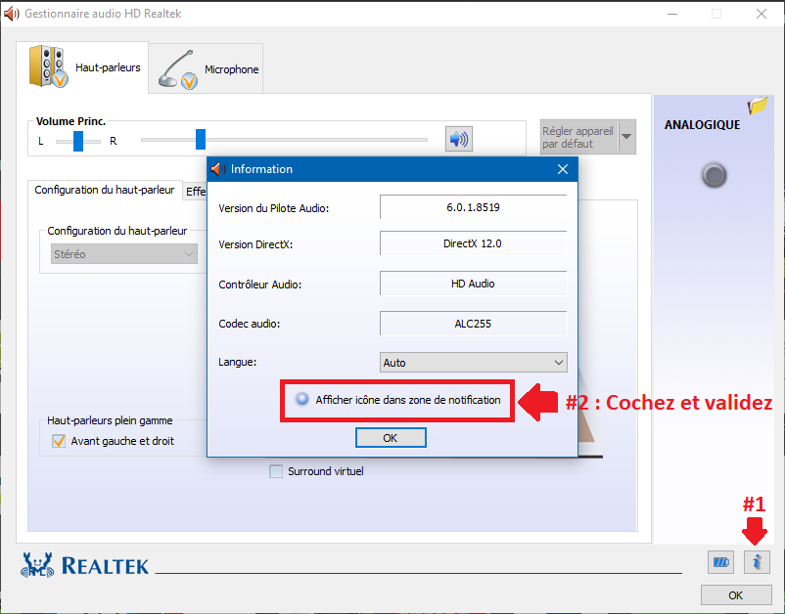
Task: Click the DirectX 12.0 version field
Action: click(x=473, y=243)
